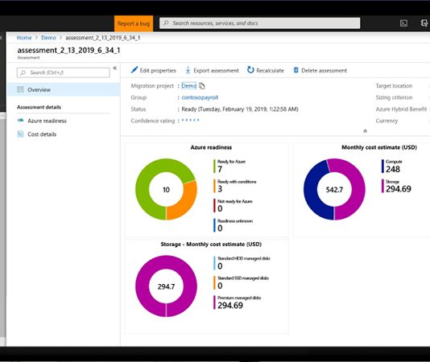Collapse the essentials section with the up chevron
This screenshot has height=362, width=430.
coord(365,131)
